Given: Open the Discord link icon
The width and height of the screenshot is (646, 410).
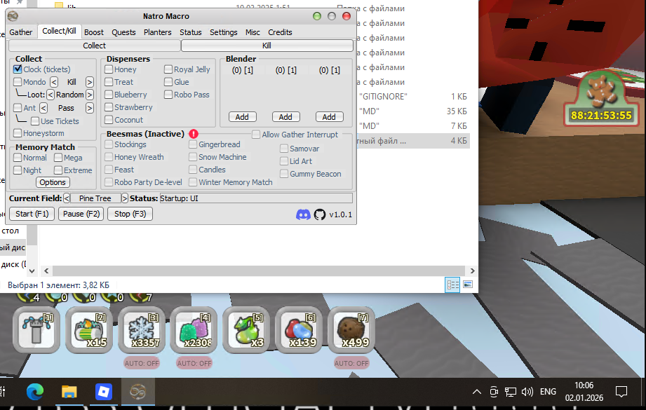Looking at the screenshot, I should tap(303, 214).
